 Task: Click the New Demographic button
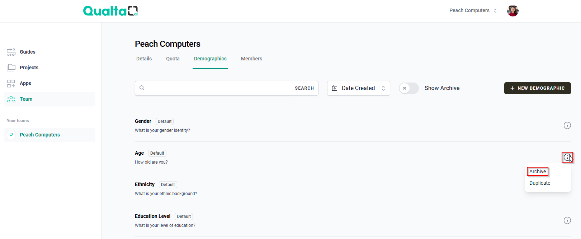point(538,88)
